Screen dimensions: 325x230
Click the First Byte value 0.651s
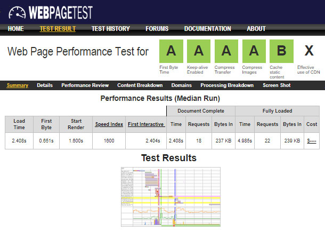pos(46,141)
